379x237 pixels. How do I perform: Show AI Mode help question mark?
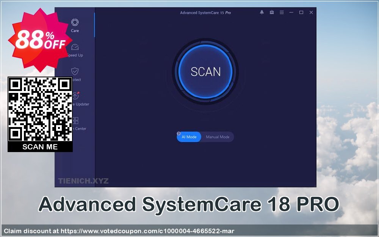(x=179, y=133)
